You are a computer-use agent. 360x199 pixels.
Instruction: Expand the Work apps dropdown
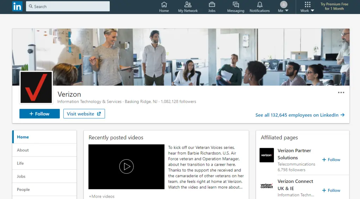307,7
